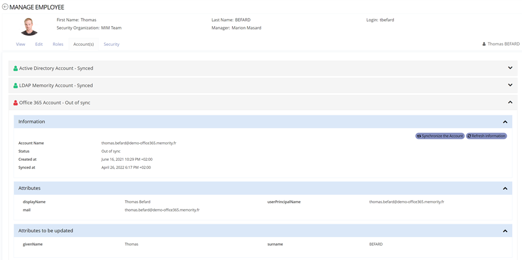
Task: Click the back arrow beside Manage Employee
Action: click(x=5, y=7)
